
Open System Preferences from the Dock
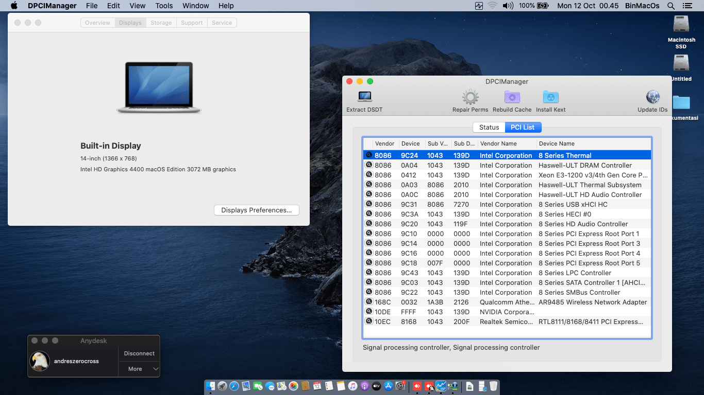click(x=400, y=386)
